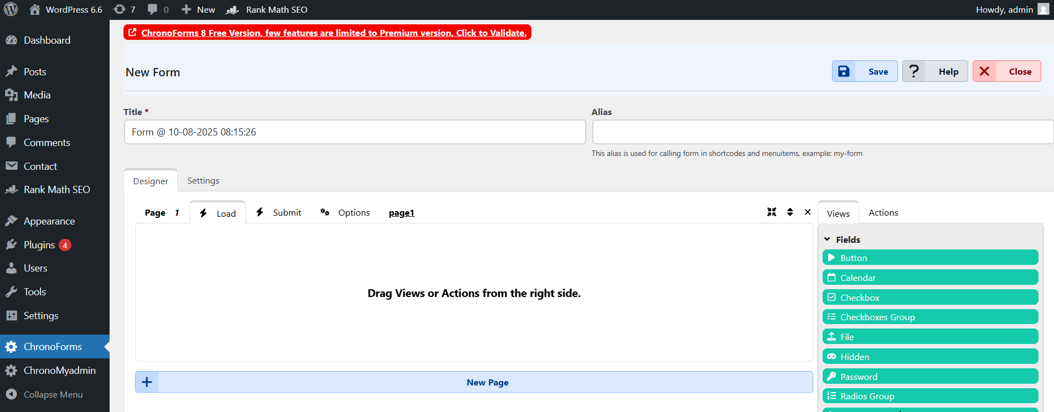Select the Submit event tab

coord(278,213)
